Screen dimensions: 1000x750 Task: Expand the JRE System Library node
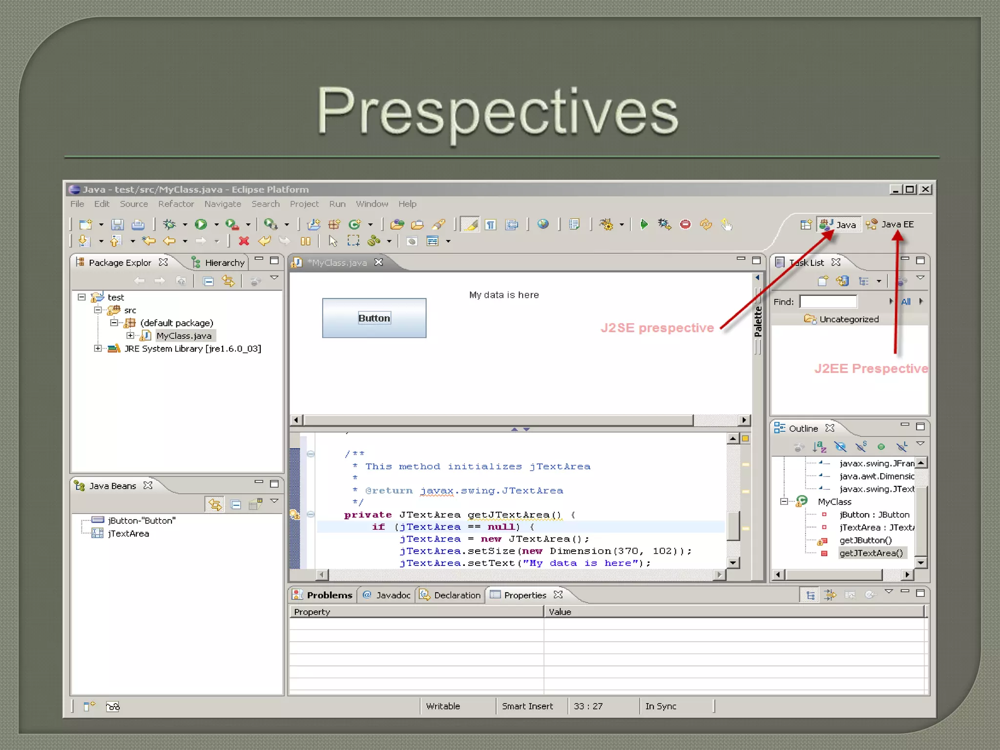click(x=98, y=349)
